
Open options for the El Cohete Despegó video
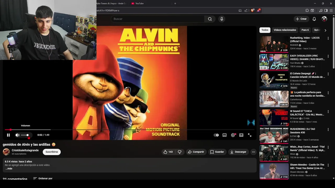328,74
